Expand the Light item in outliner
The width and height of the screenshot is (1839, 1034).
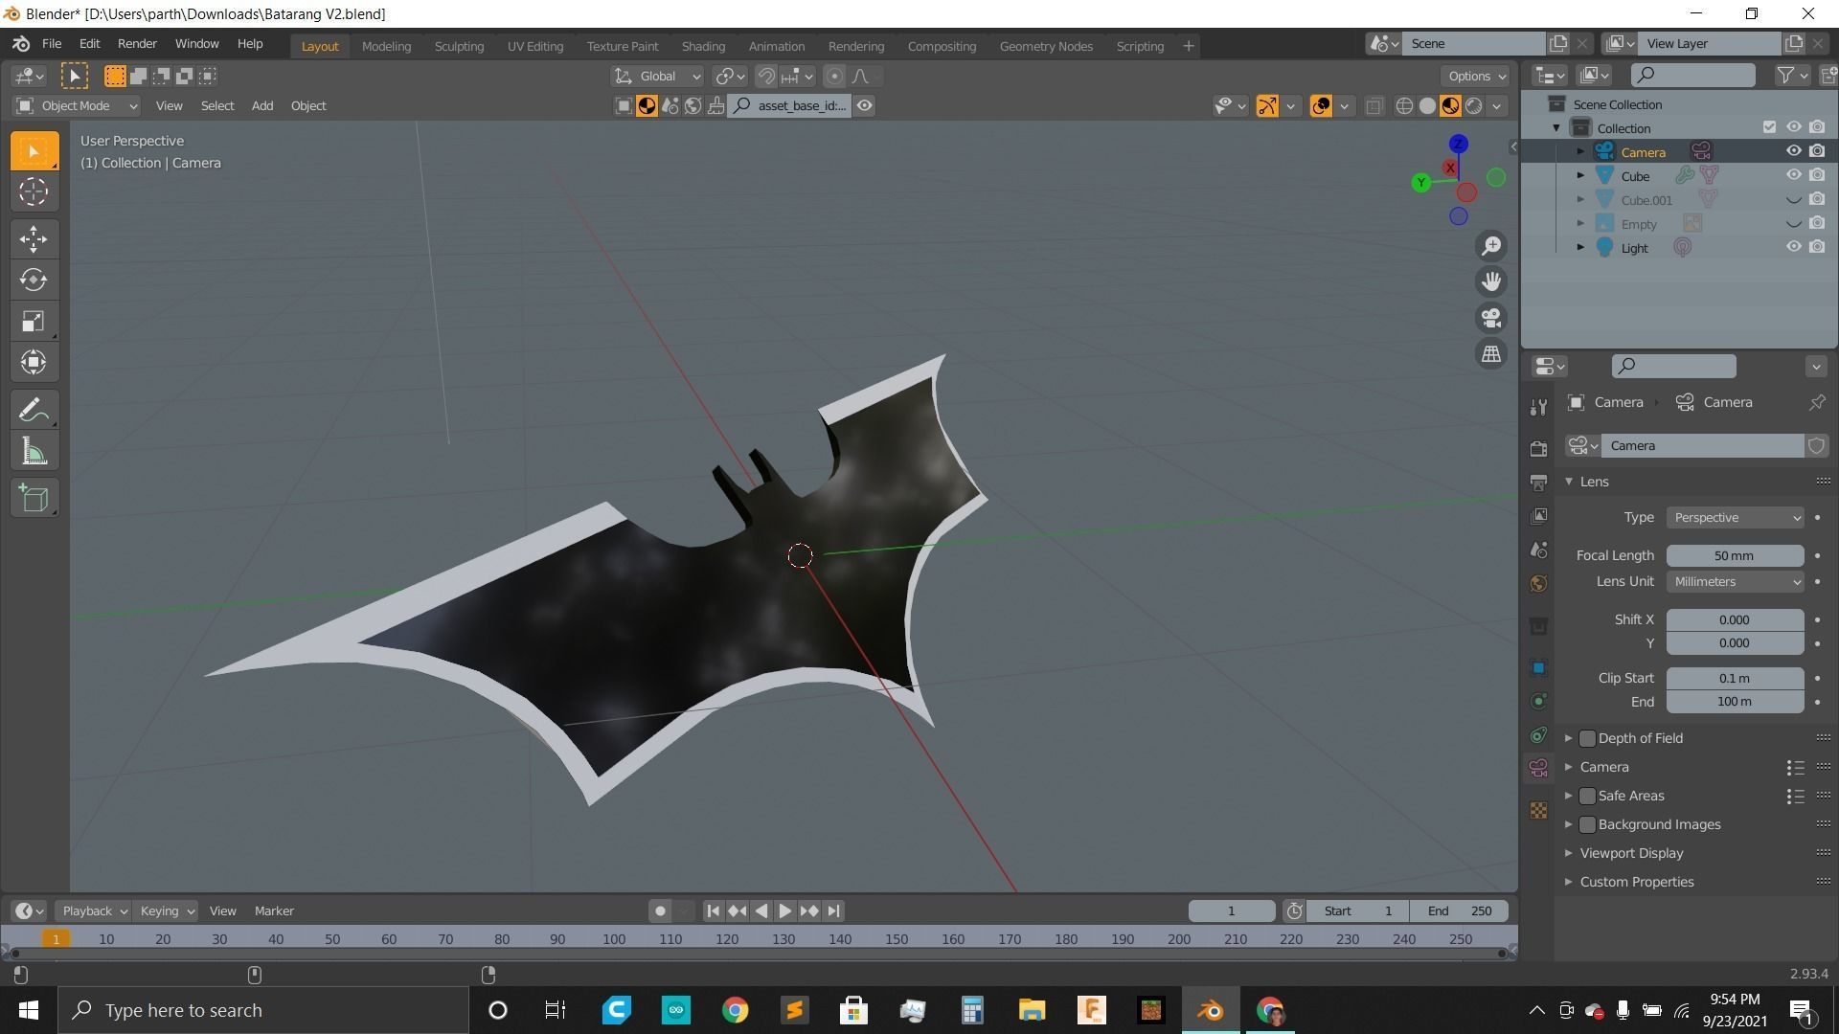click(1580, 248)
